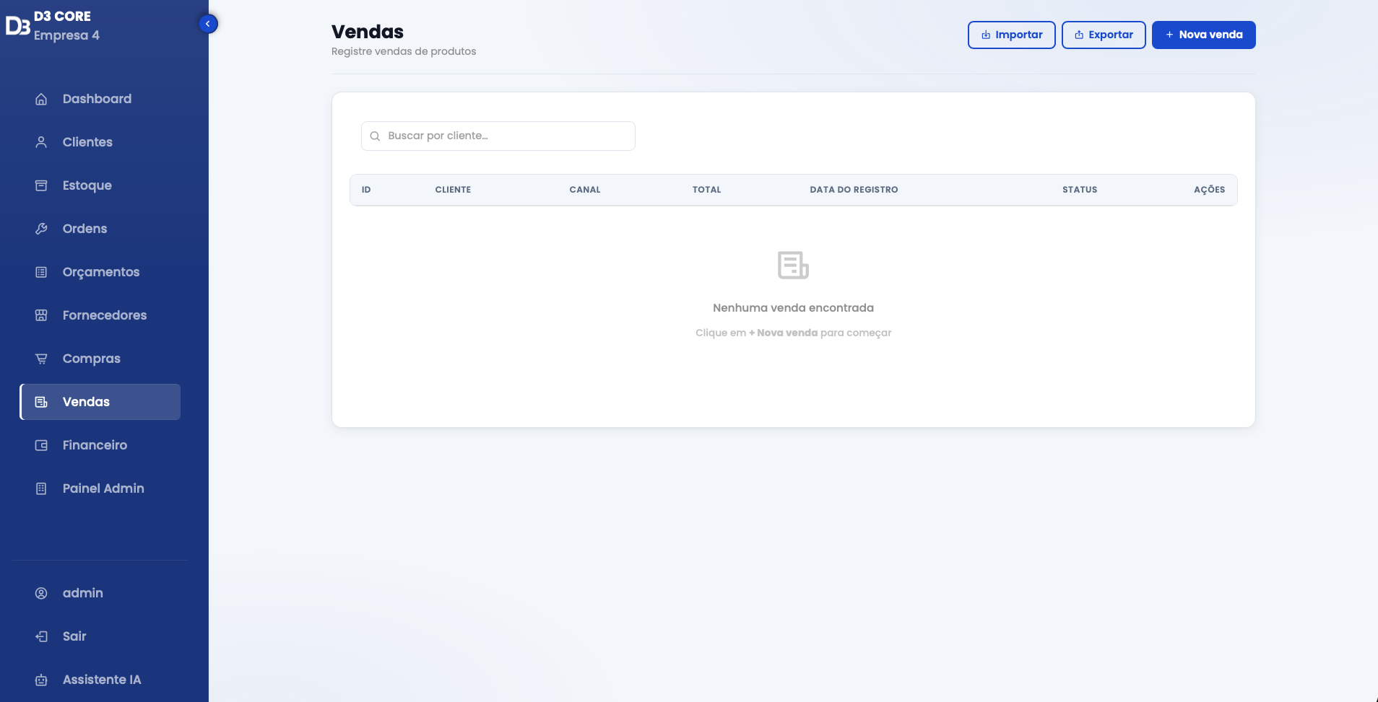Click the Empresa 4 company name

(x=66, y=35)
